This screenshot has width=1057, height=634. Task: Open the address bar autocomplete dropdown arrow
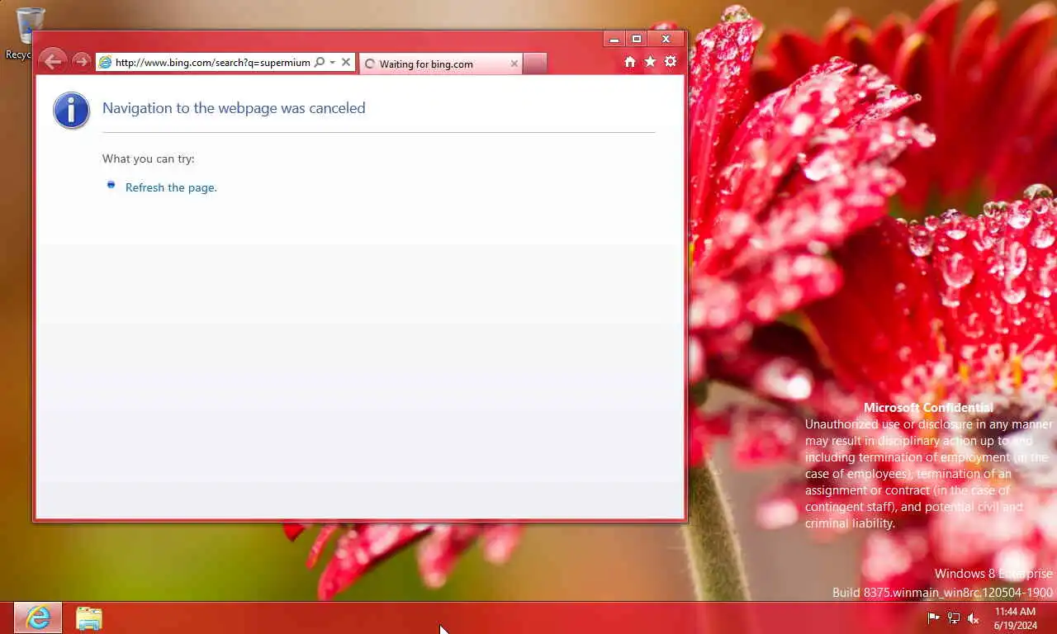tap(332, 62)
